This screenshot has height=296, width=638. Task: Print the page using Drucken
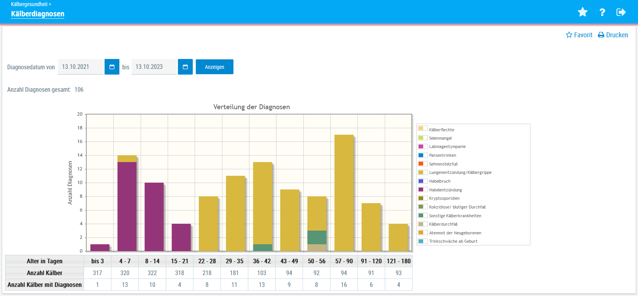tap(613, 35)
